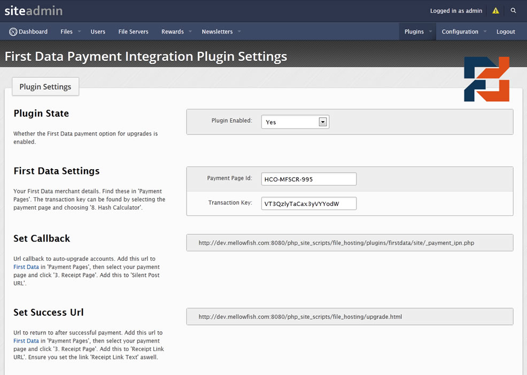Open the Files menu
This screenshot has width=527, height=375.
(x=67, y=31)
